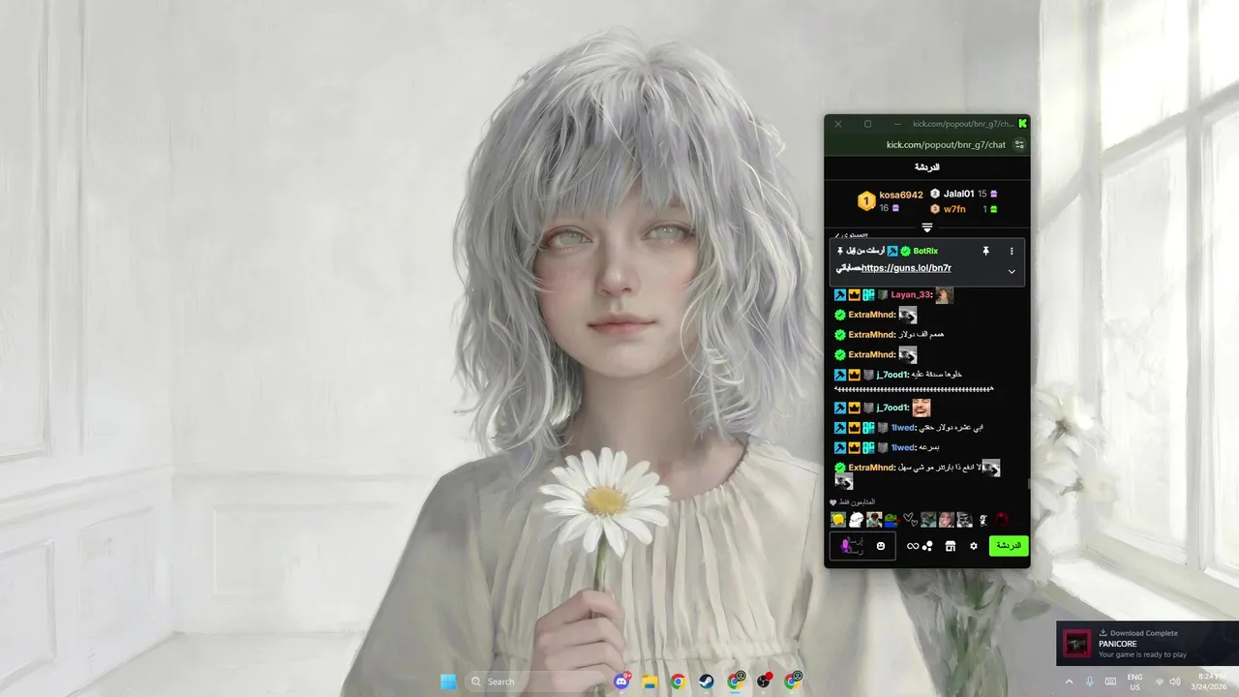Screen dimensions: 1239x697
Task: Click the chat scrollbar thumb
Action: coord(1028,482)
